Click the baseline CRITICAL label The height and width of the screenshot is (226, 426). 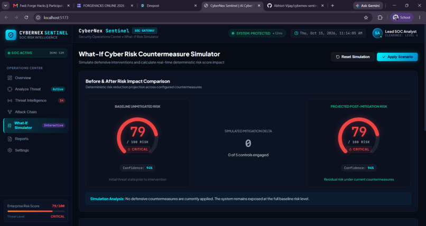coord(138,149)
